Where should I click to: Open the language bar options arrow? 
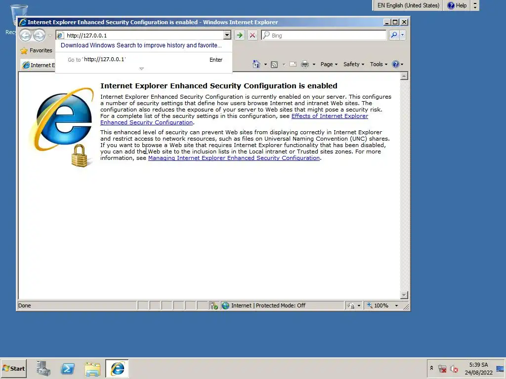(x=475, y=5)
